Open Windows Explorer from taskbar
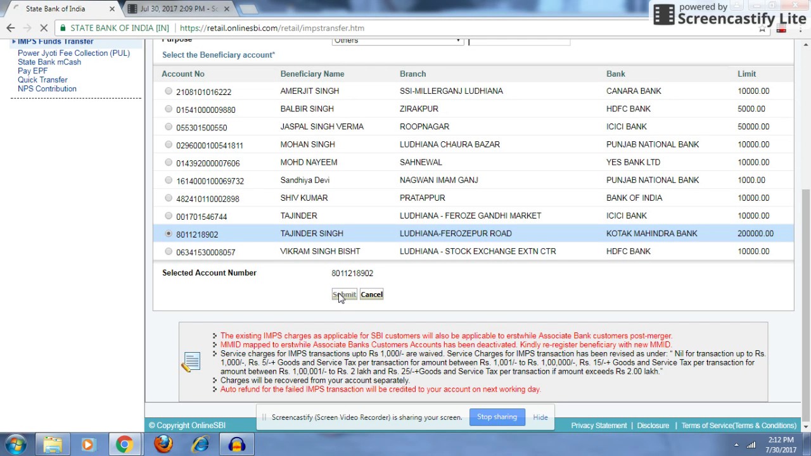The height and width of the screenshot is (456, 811). (x=53, y=445)
